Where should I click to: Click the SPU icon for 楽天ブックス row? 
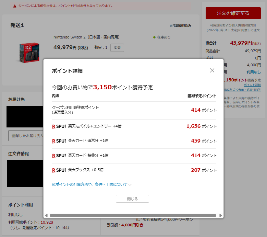(59, 170)
